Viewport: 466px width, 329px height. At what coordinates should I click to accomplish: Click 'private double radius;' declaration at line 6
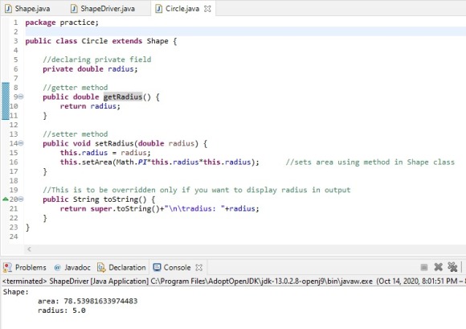[x=90, y=69]
